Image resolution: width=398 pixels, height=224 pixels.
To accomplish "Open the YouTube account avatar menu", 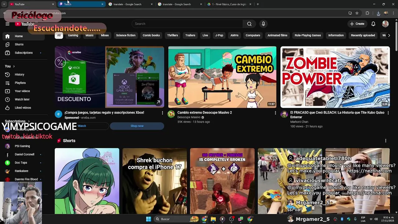I will [385, 24].
